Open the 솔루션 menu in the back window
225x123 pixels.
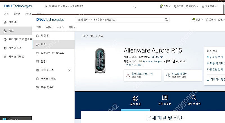click(x=17, y=14)
